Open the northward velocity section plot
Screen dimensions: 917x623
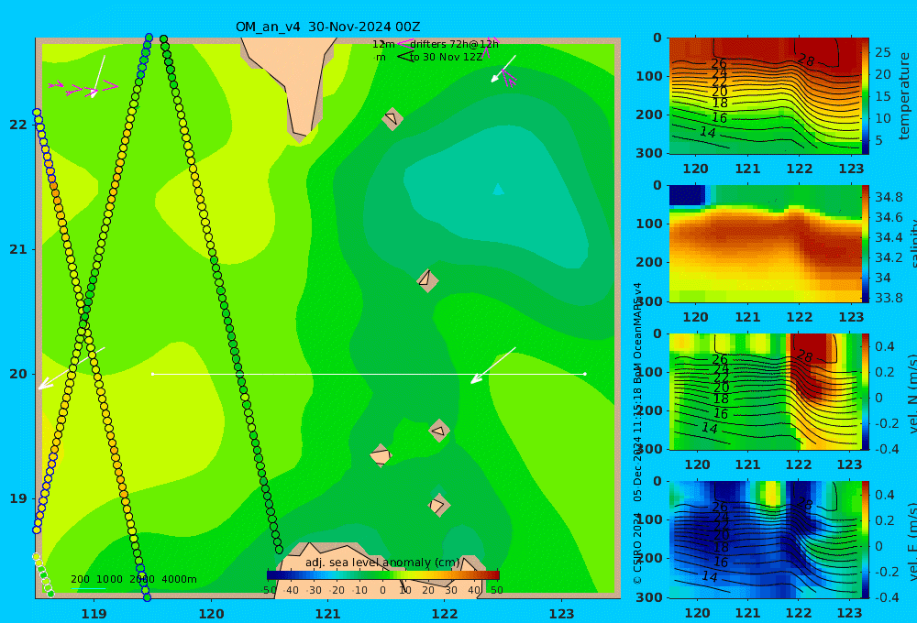[x=766, y=391]
